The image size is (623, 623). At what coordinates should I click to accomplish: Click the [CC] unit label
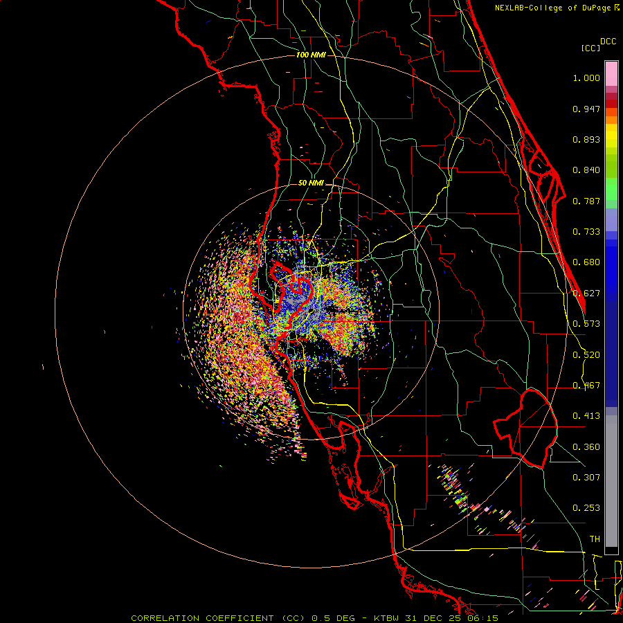click(590, 48)
